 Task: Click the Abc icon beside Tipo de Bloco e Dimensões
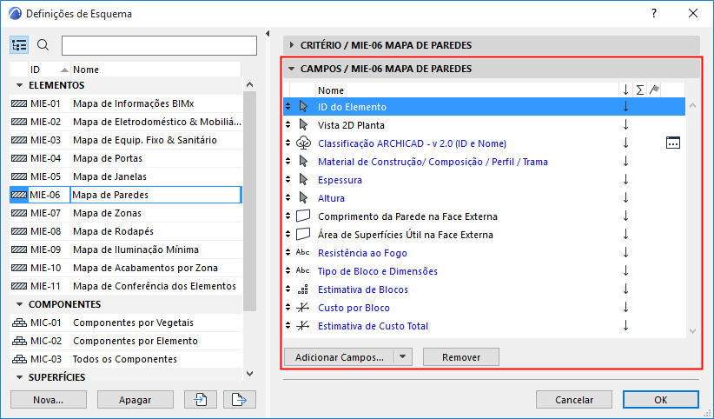coord(303,270)
